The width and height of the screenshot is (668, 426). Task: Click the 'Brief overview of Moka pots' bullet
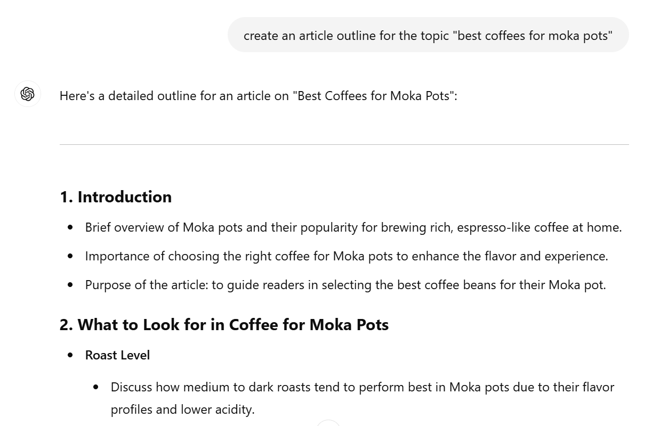[x=353, y=227]
